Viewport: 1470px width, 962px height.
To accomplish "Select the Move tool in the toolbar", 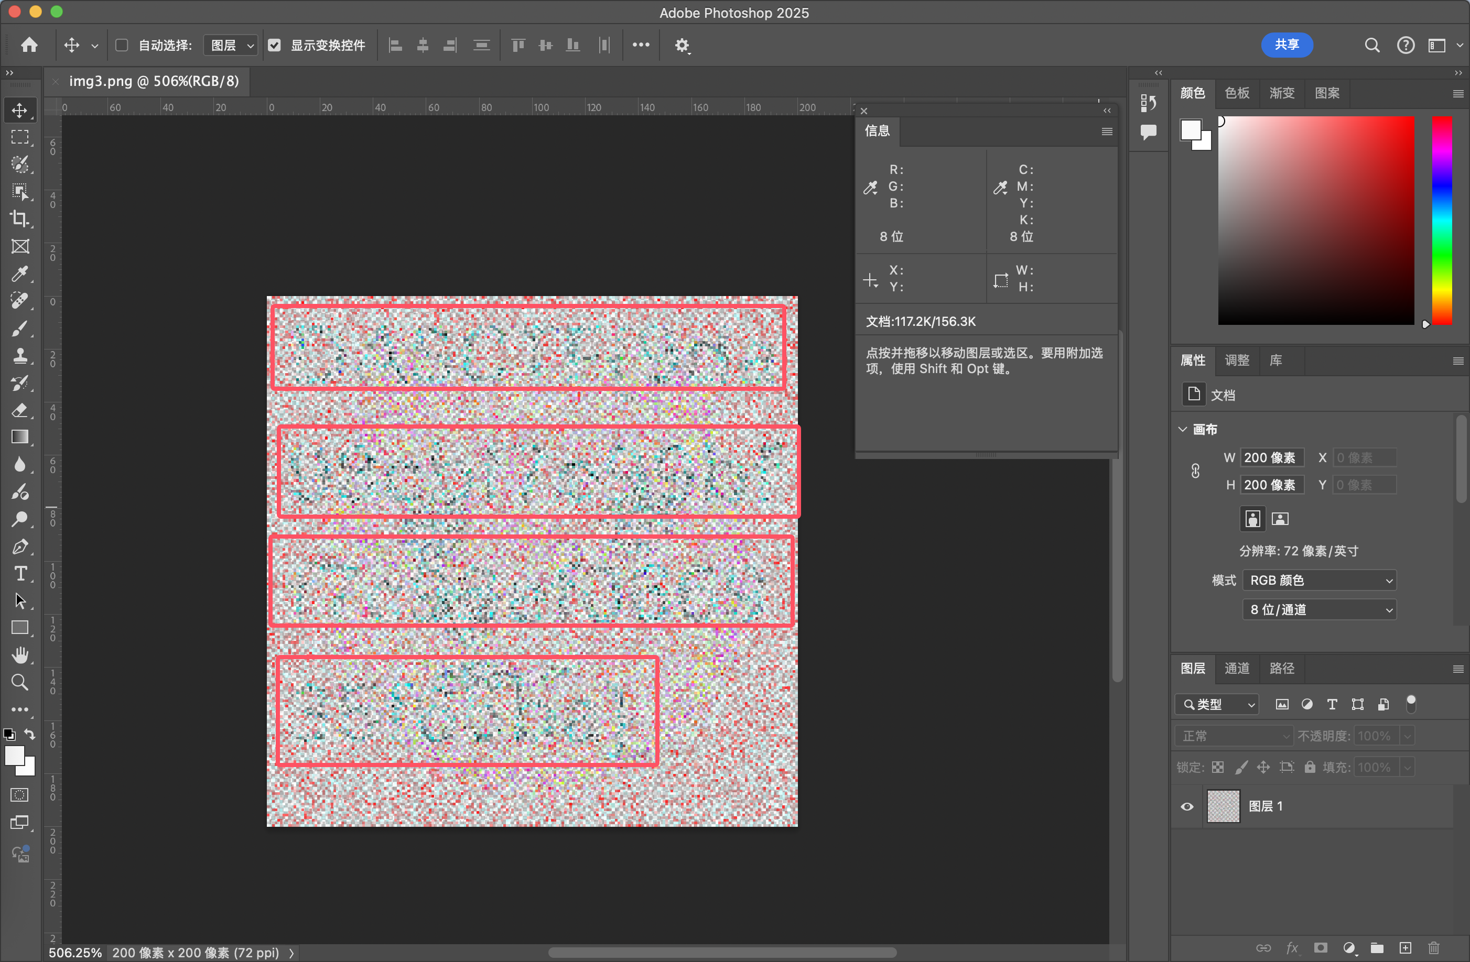I will [20, 111].
